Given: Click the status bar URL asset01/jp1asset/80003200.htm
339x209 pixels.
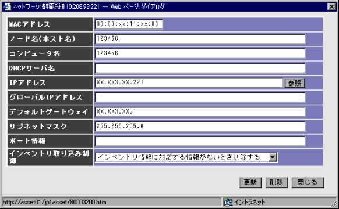Looking at the screenshot, I should point(54,202).
